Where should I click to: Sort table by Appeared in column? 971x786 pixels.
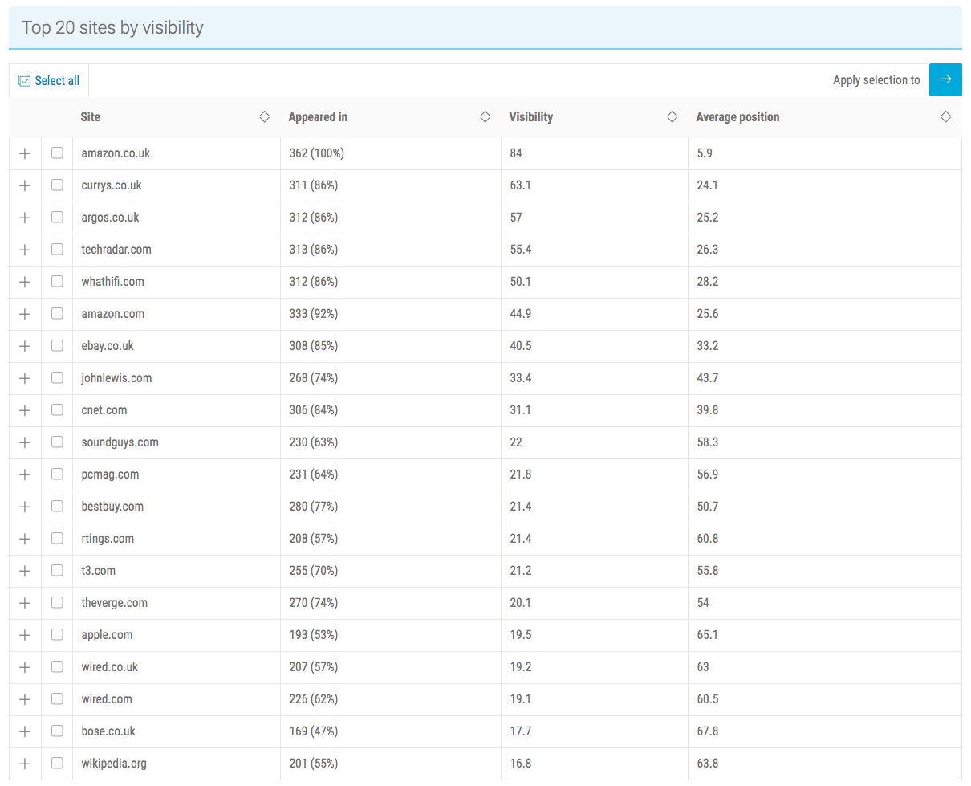[x=485, y=117]
